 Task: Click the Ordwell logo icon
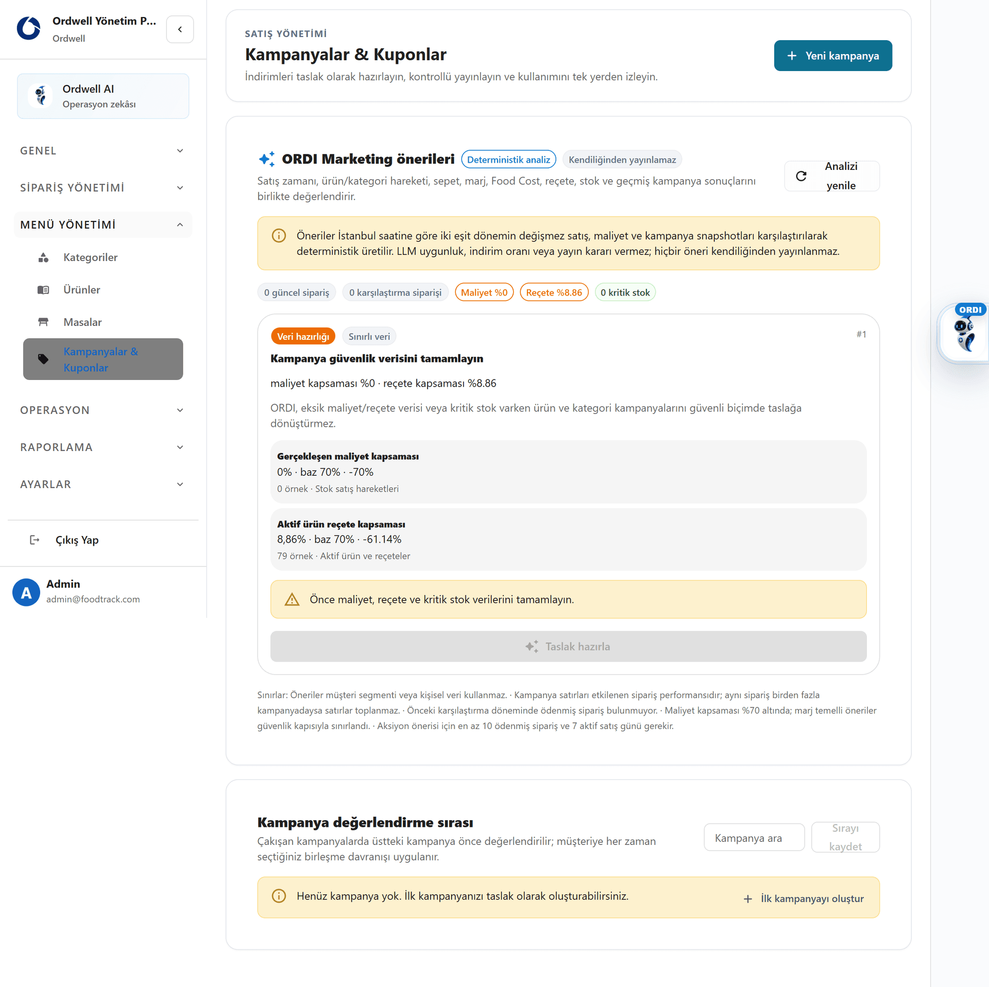click(x=29, y=28)
